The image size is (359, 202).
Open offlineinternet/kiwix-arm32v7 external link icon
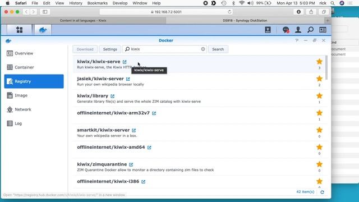[154, 113]
